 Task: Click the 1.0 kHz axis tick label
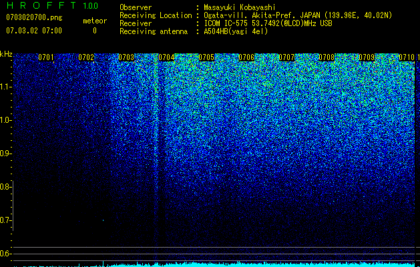coord(5,120)
